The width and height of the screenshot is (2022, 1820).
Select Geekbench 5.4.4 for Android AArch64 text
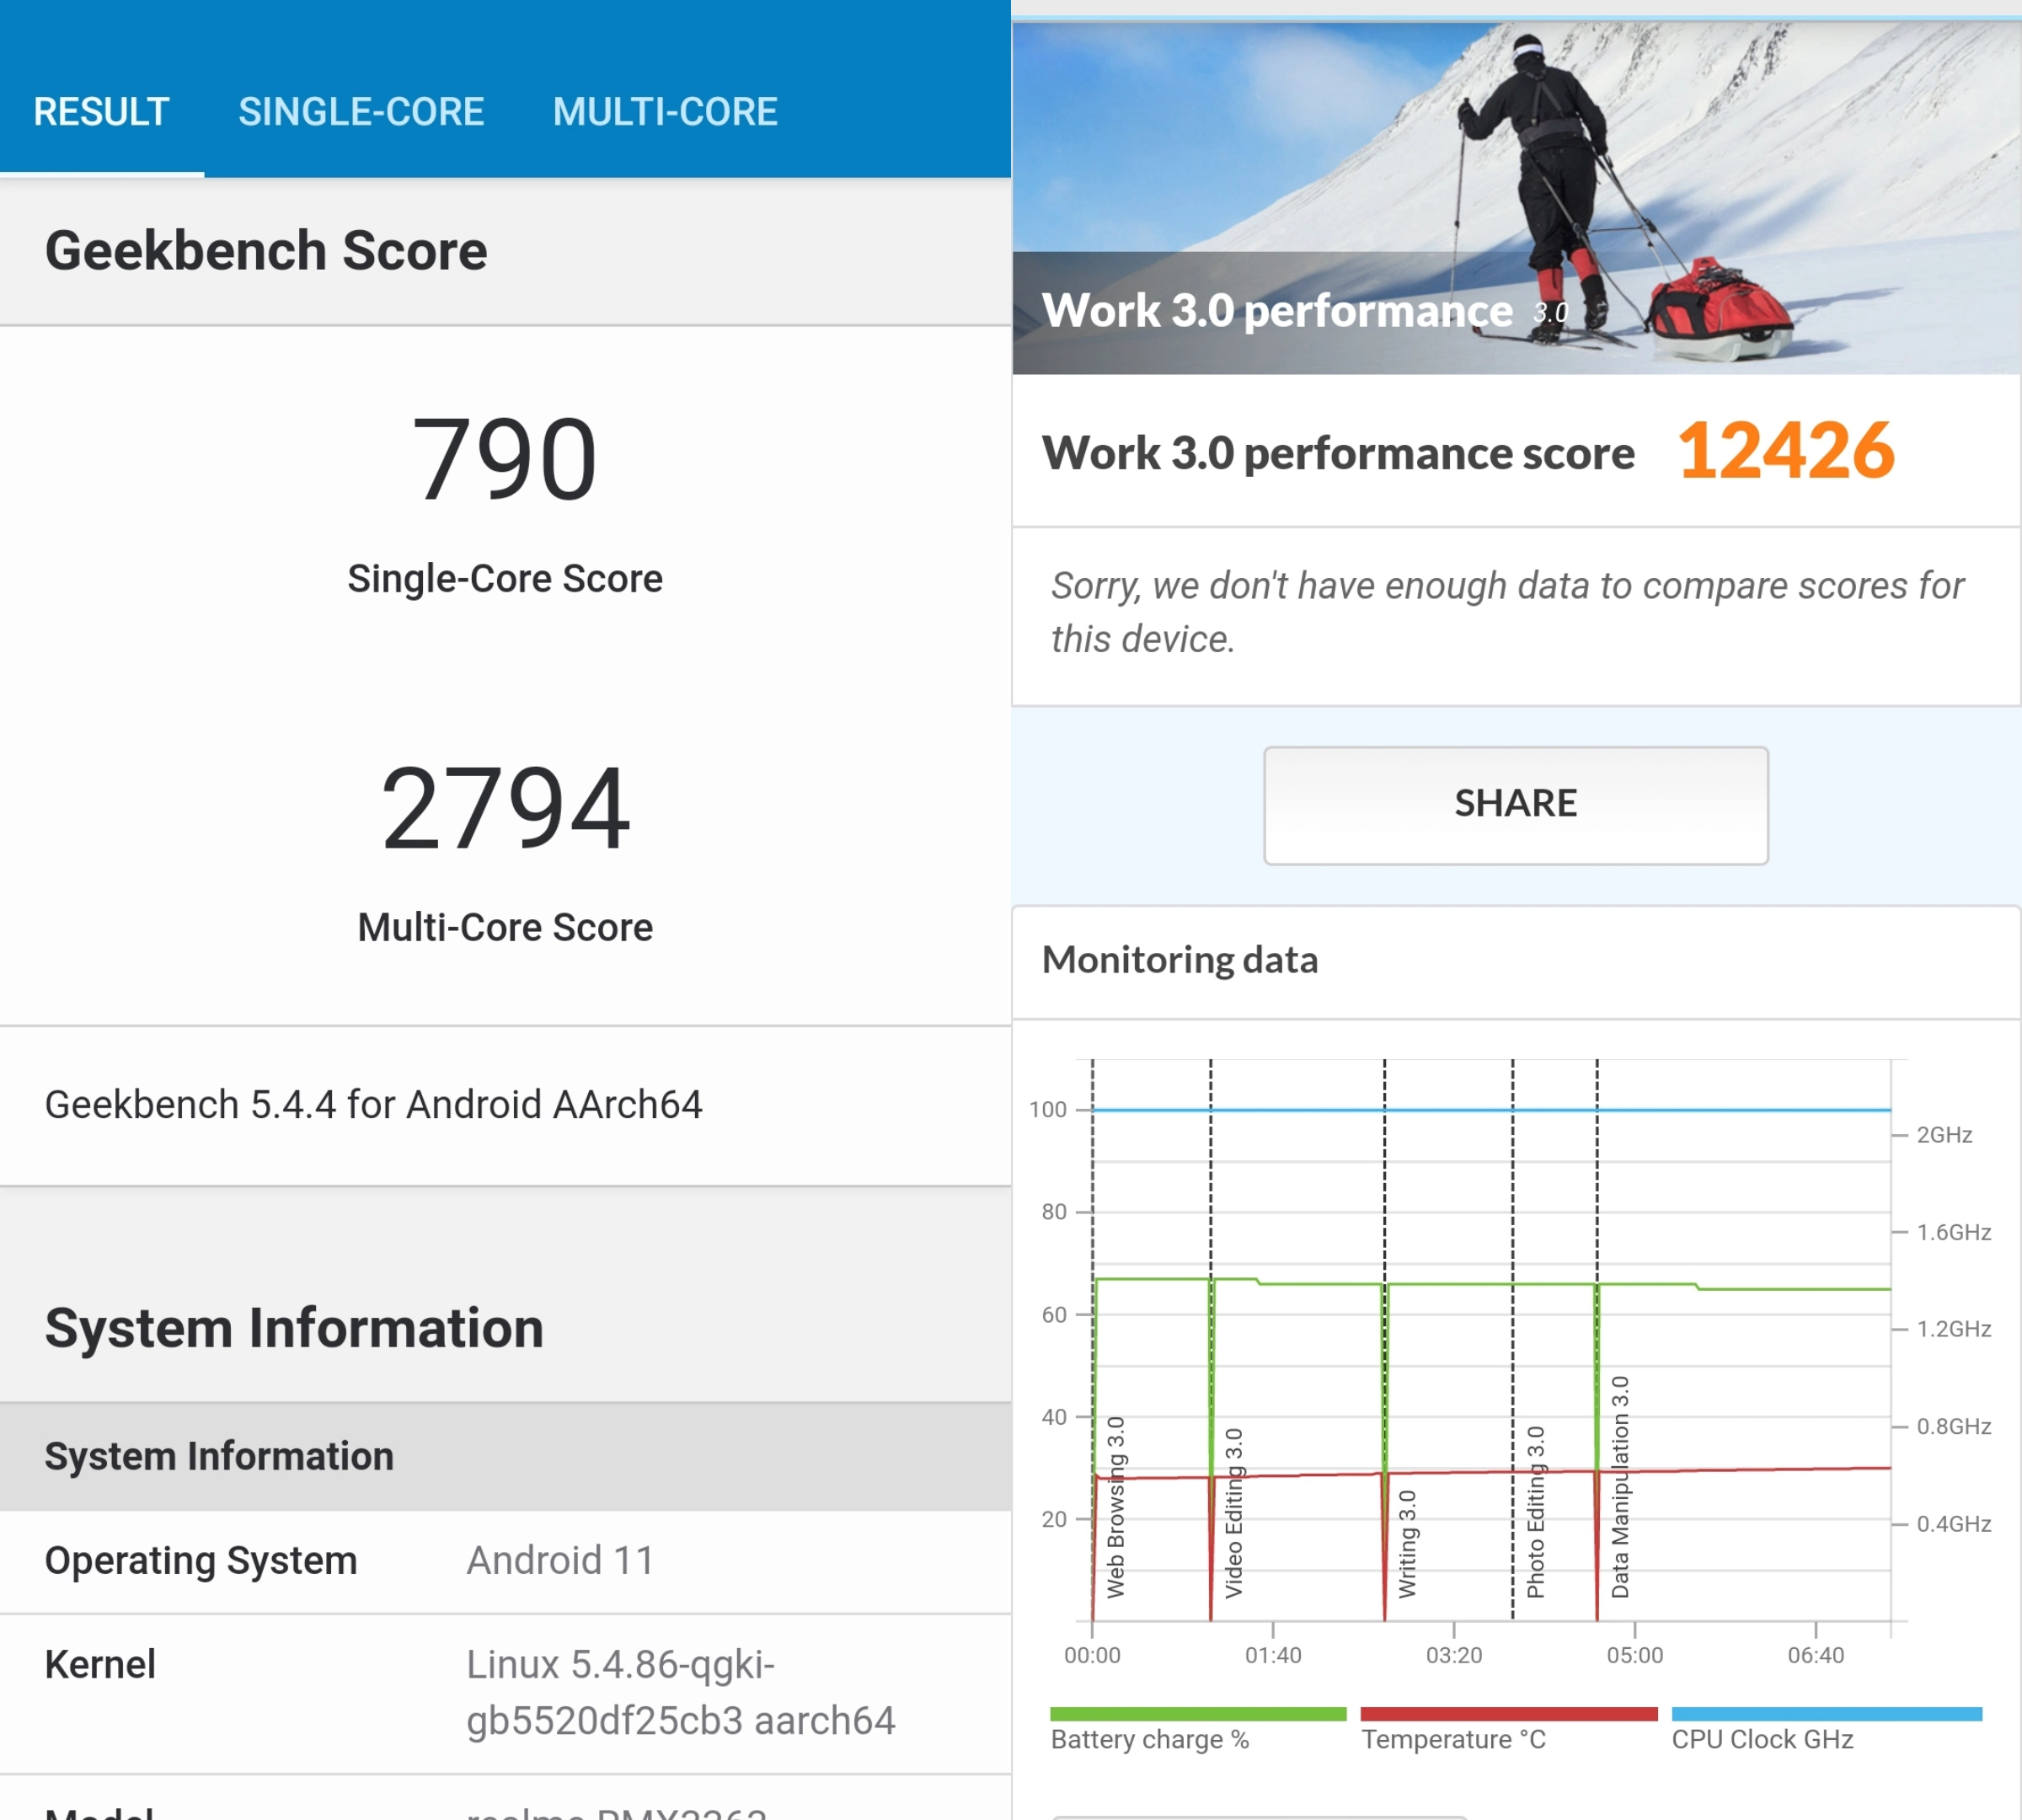[x=374, y=1104]
